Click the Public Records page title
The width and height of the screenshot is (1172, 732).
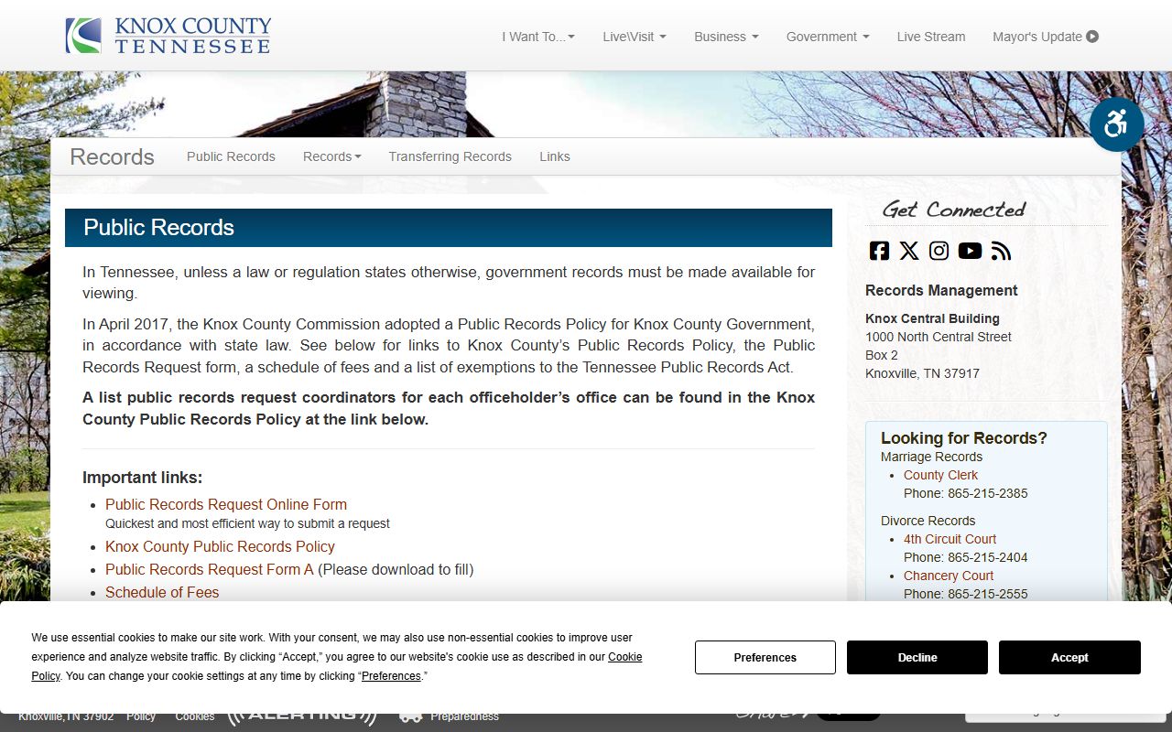point(159,228)
